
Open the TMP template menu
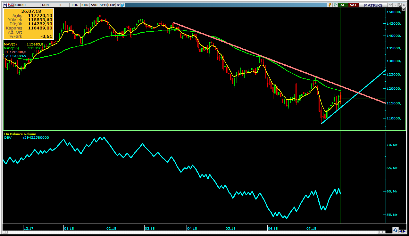(x=111, y=5)
